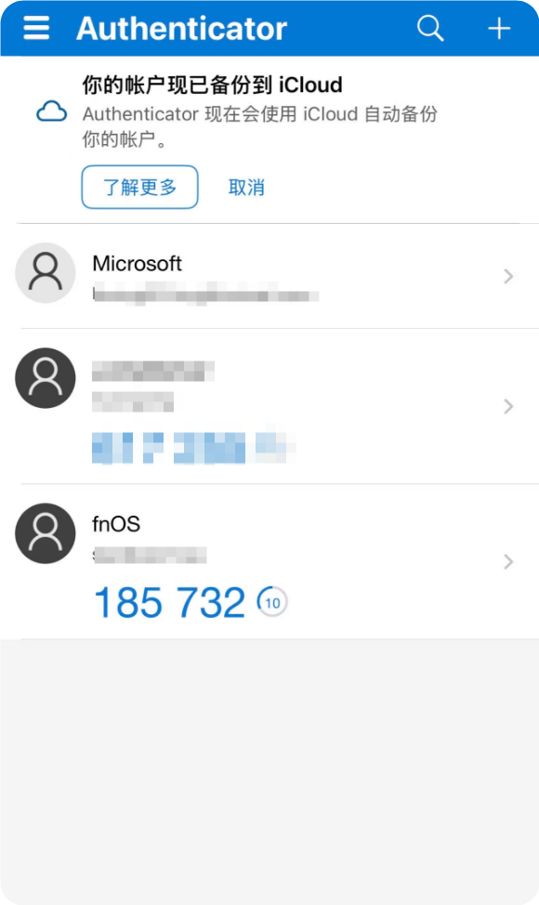Screen dimensions: 539x905
Task: Tap the fnOS account avatar icon
Action: 45,533
